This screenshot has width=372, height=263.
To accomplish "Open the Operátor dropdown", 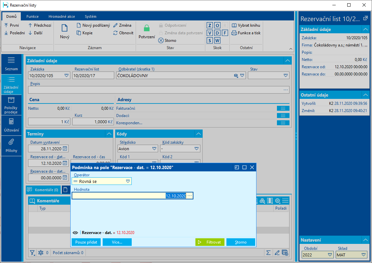I will coord(128,181).
